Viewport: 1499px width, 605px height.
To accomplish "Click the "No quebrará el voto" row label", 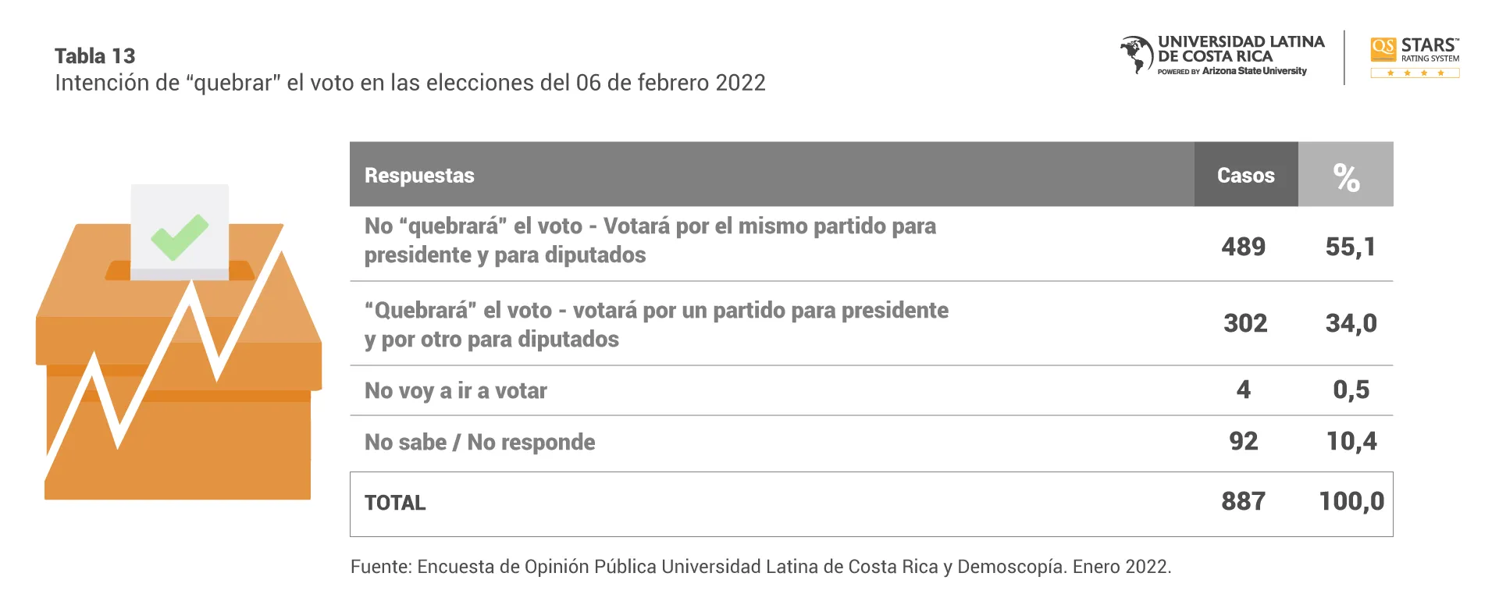I will (x=650, y=240).
